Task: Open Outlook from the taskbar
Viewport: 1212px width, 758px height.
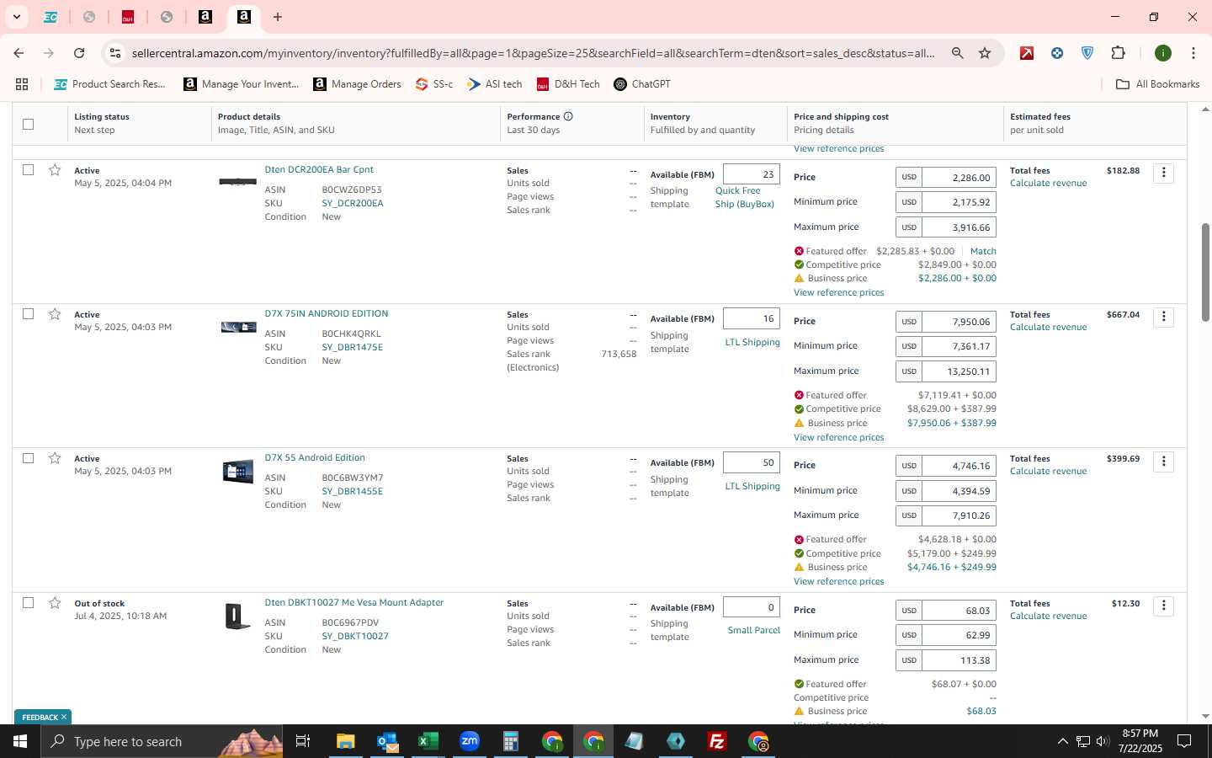Action: [386, 741]
